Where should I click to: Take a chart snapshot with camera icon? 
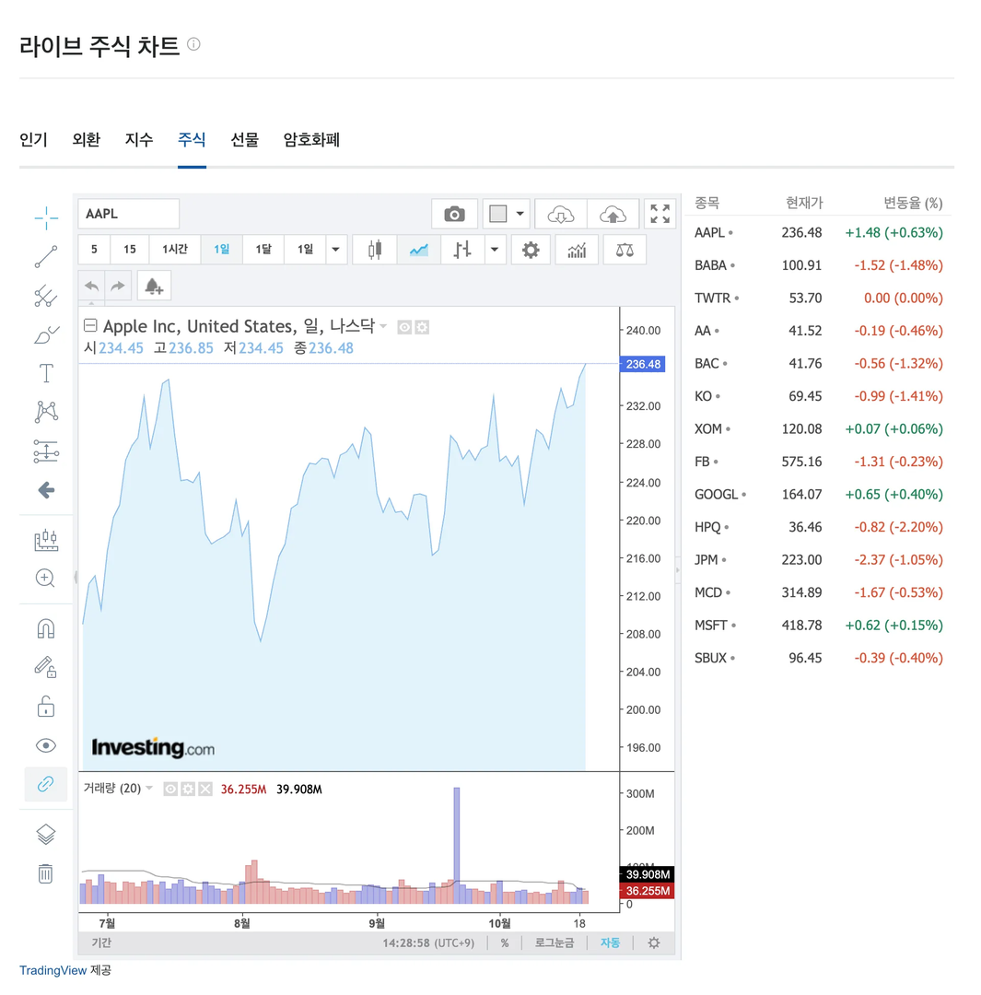[454, 214]
